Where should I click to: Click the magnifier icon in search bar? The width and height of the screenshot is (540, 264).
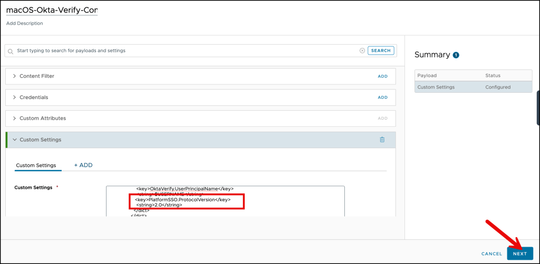[x=11, y=51]
